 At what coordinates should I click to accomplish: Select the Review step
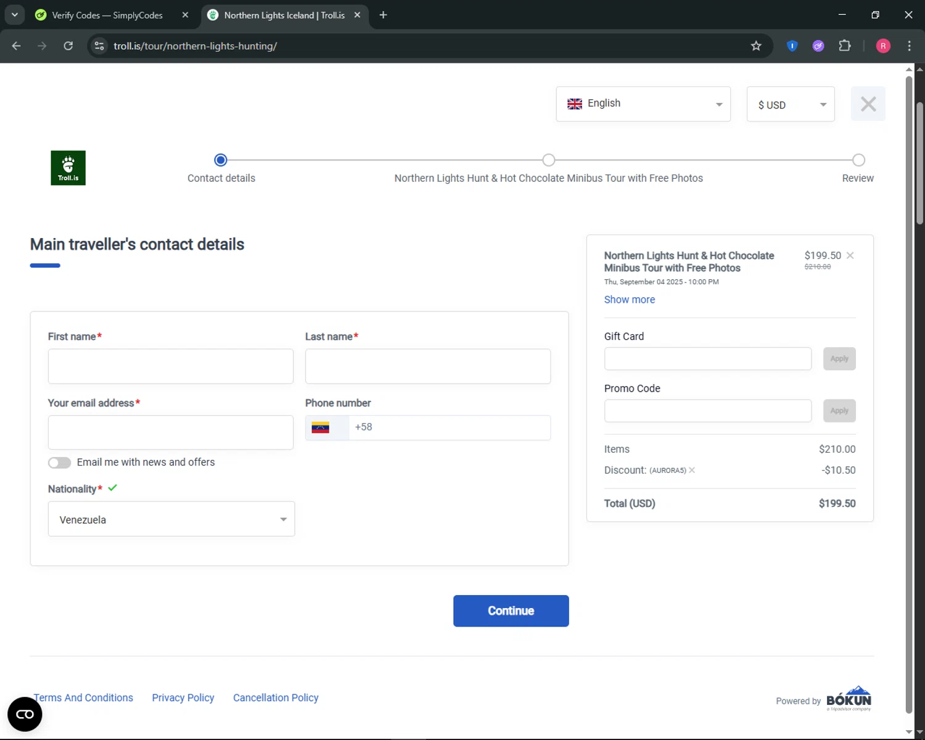(x=858, y=160)
